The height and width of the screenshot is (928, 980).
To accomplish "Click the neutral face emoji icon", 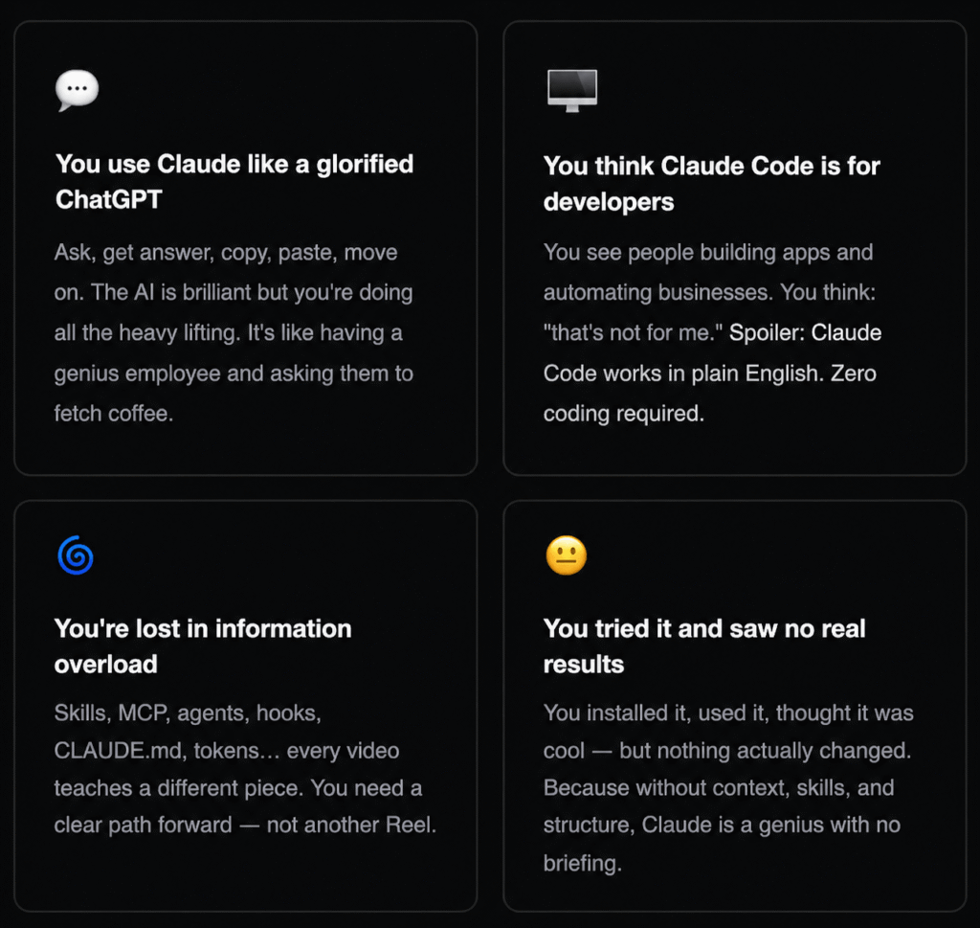I will point(566,555).
